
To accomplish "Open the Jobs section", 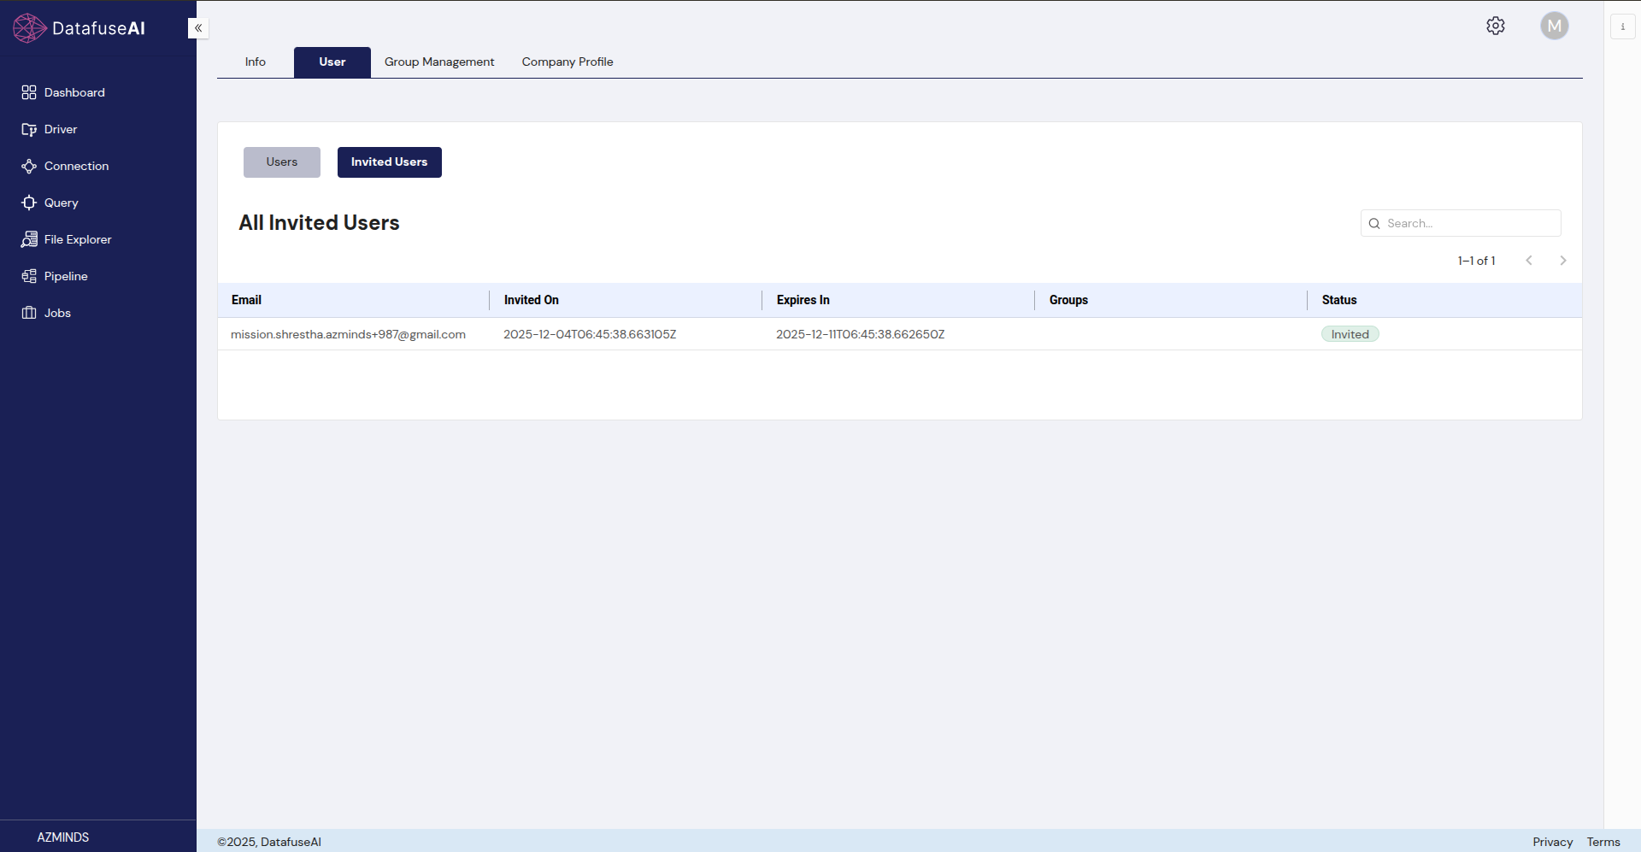I will click(x=57, y=313).
